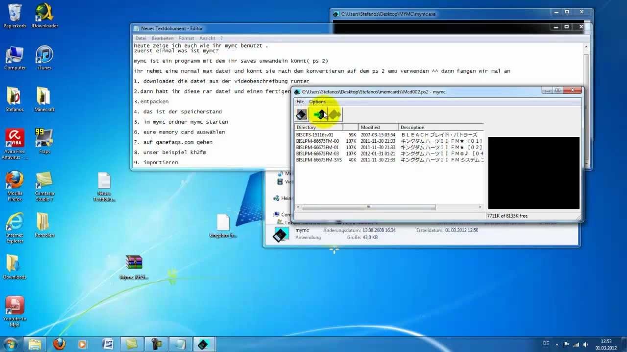Screen dimensions: 627x352
Task: Show hidden tray icons arrow
Action: (557, 344)
